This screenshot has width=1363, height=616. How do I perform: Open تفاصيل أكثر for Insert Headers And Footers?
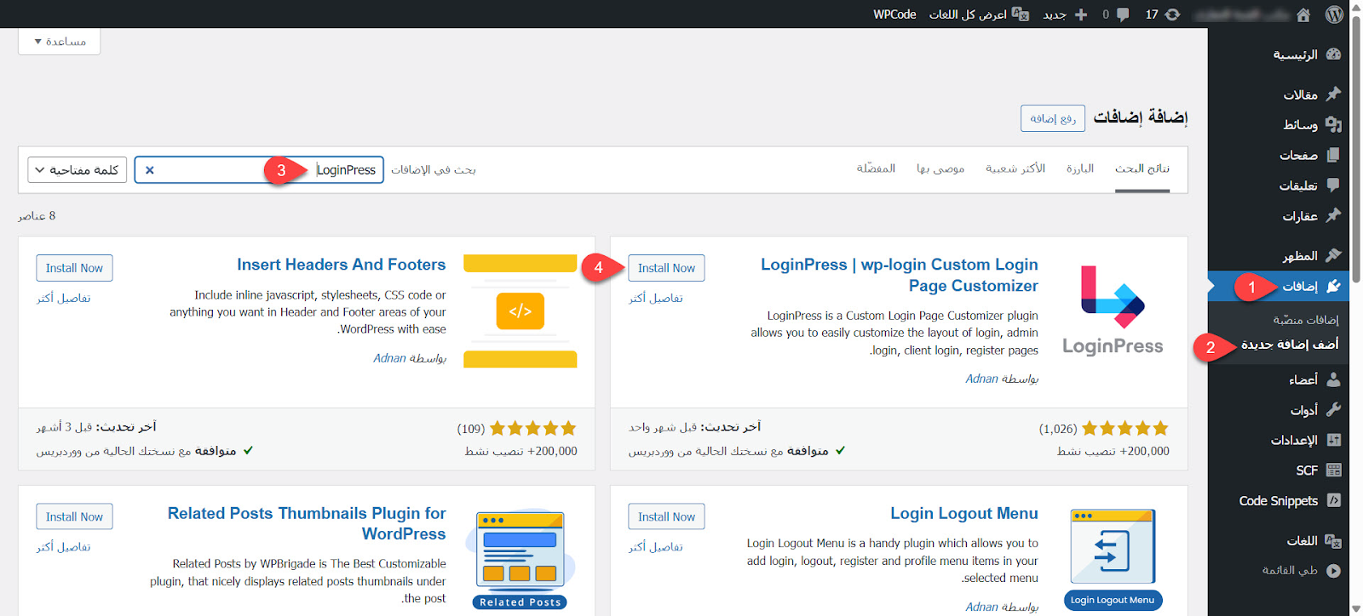click(x=64, y=299)
